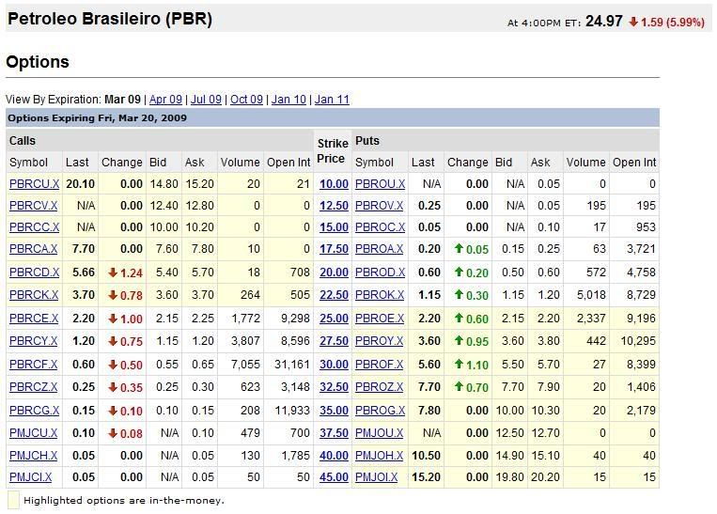Image resolution: width=717 pixels, height=514 pixels.
Task: Open call symbol PMJCU.X
Action: pyautogui.click(x=34, y=433)
